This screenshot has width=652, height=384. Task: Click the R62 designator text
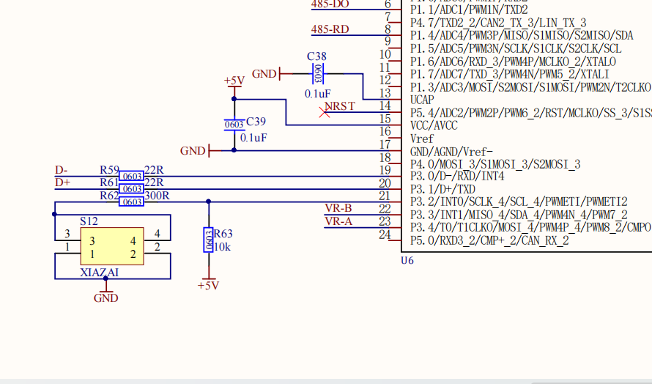(109, 196)
